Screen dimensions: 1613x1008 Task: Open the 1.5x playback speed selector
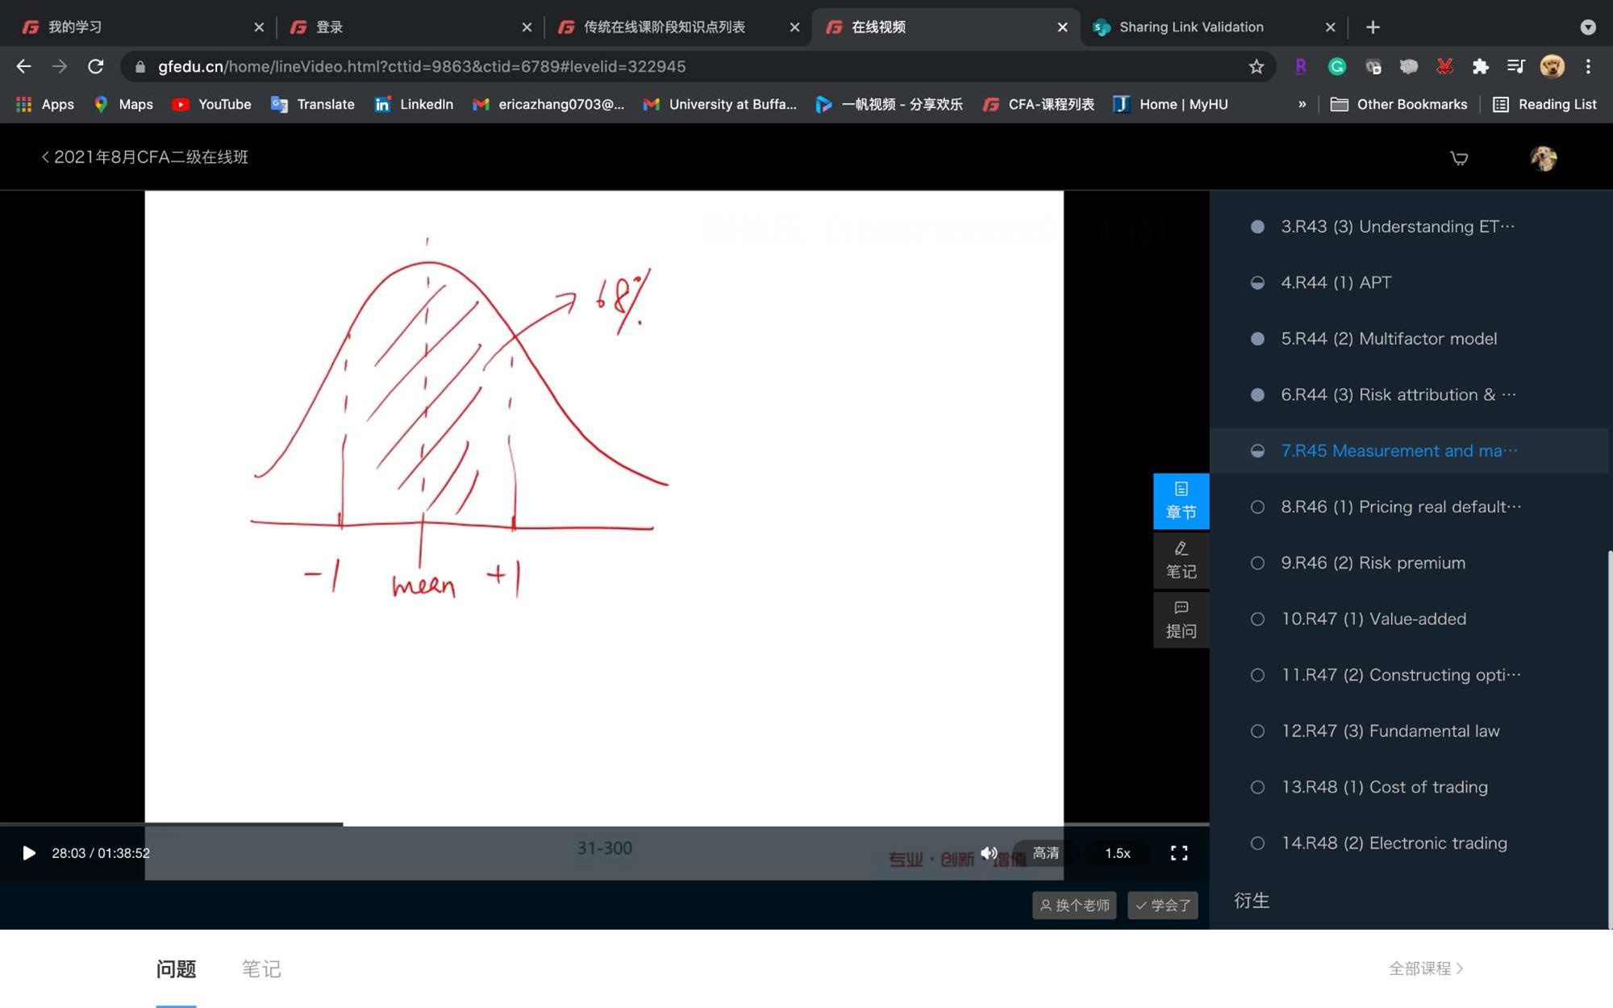1117,852
